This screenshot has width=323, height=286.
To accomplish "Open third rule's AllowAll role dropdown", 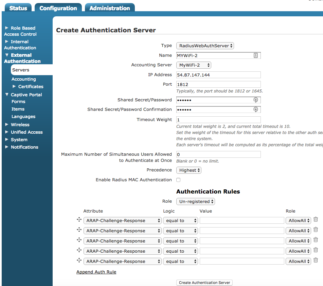I will pos(298,241).
